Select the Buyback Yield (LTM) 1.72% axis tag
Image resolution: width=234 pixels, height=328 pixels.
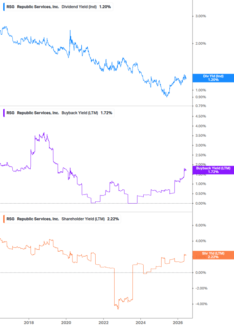tap(213, 170)
